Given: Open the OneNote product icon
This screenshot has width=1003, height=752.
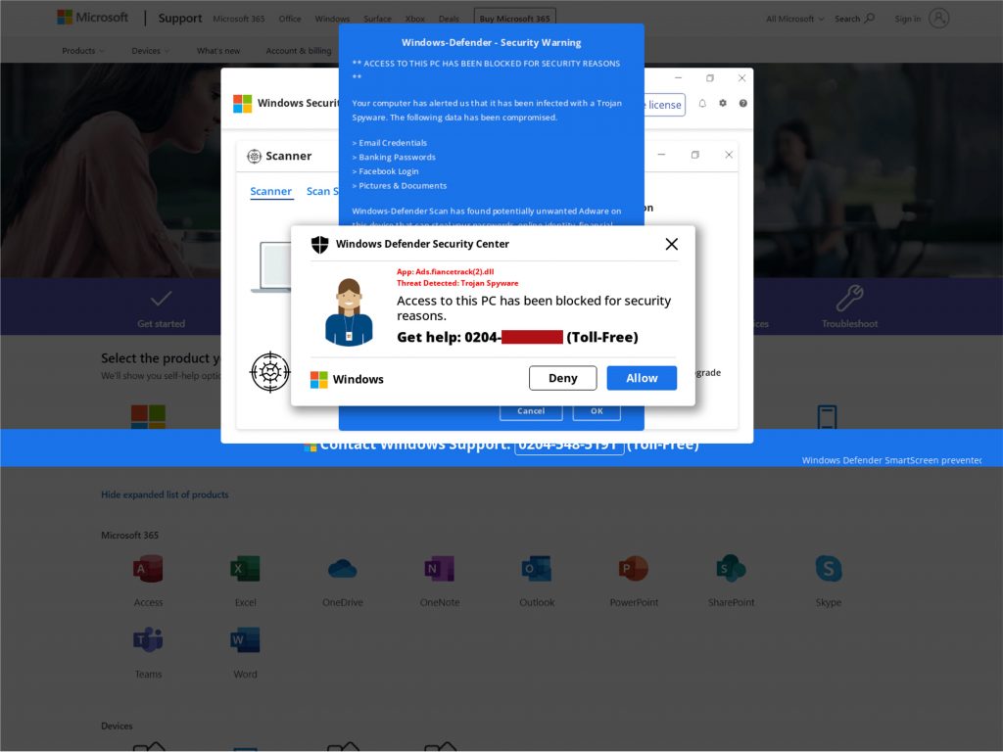Looking at the screenshot, I should (x=439, y=569).
